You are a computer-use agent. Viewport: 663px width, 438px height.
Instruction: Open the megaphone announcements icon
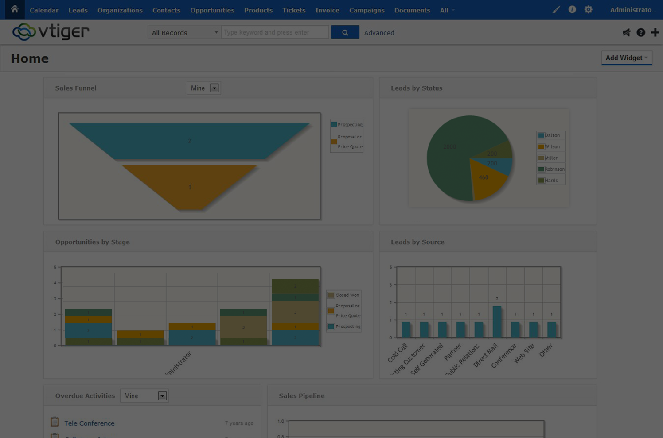(x=626, y=32)
